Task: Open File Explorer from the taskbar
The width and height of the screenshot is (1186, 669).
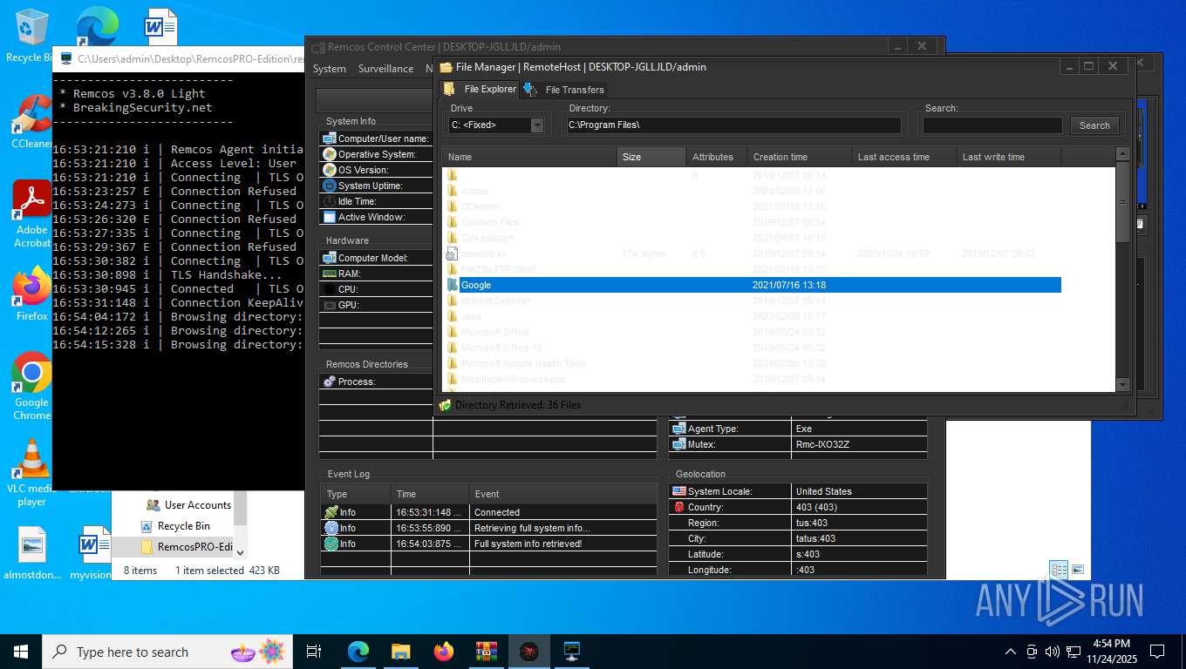Action: (401, 652)
